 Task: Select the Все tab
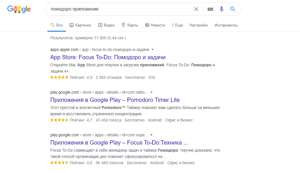57,25
